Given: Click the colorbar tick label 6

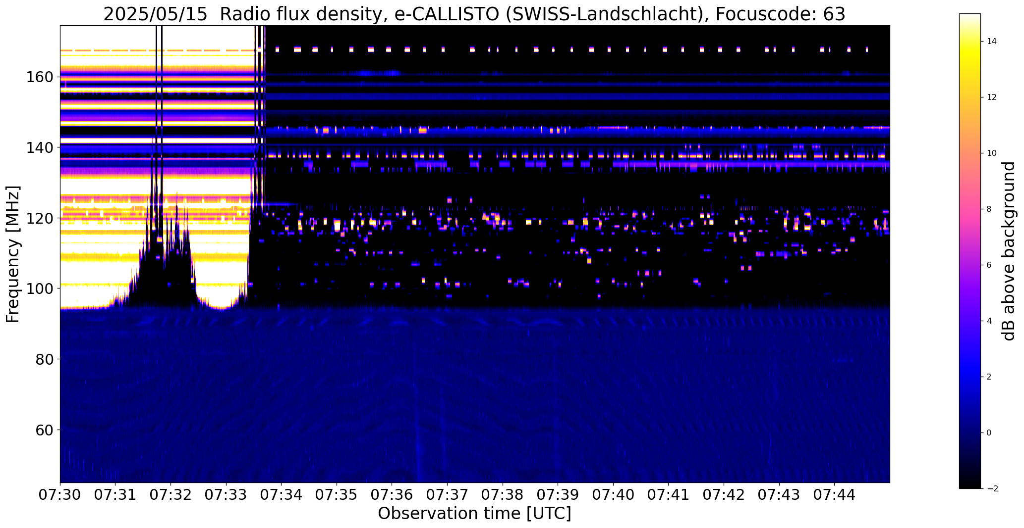Looking at the screenshot, I should [x=989, y=265].
